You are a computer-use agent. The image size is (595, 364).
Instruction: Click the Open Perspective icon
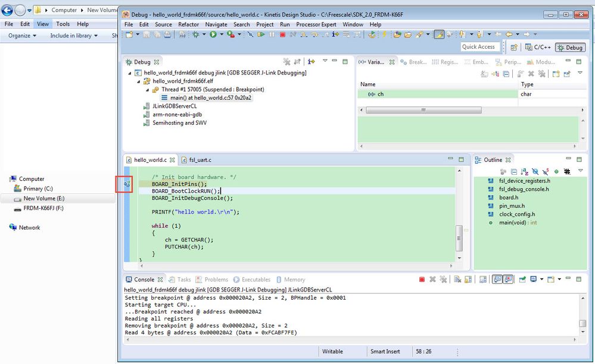click(x=514, y=48)
